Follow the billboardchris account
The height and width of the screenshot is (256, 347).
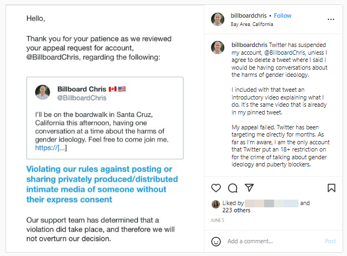[282, 15]
